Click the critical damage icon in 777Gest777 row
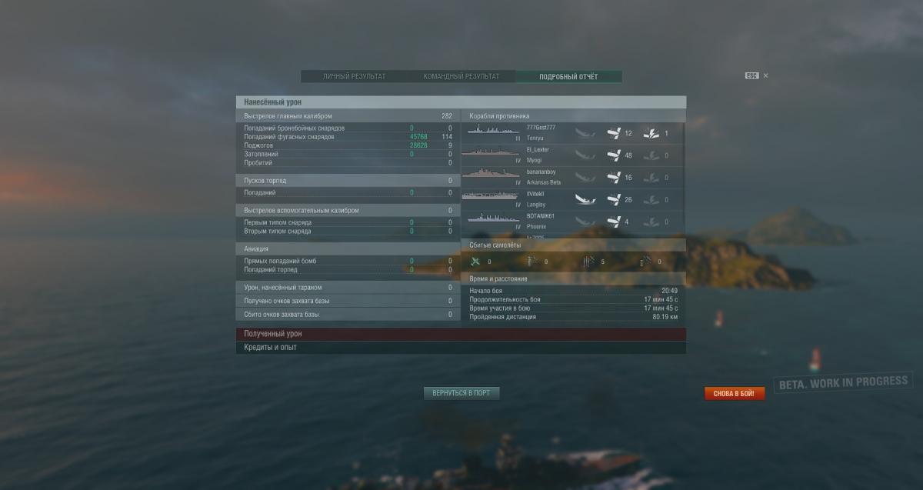 coord(650,133)
